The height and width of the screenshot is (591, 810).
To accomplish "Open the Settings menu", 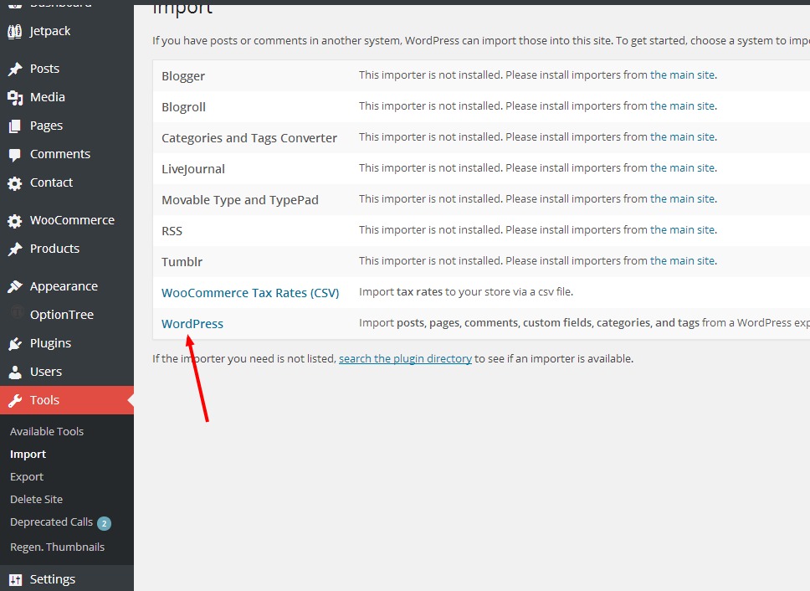I will click(x=52, y=579).
